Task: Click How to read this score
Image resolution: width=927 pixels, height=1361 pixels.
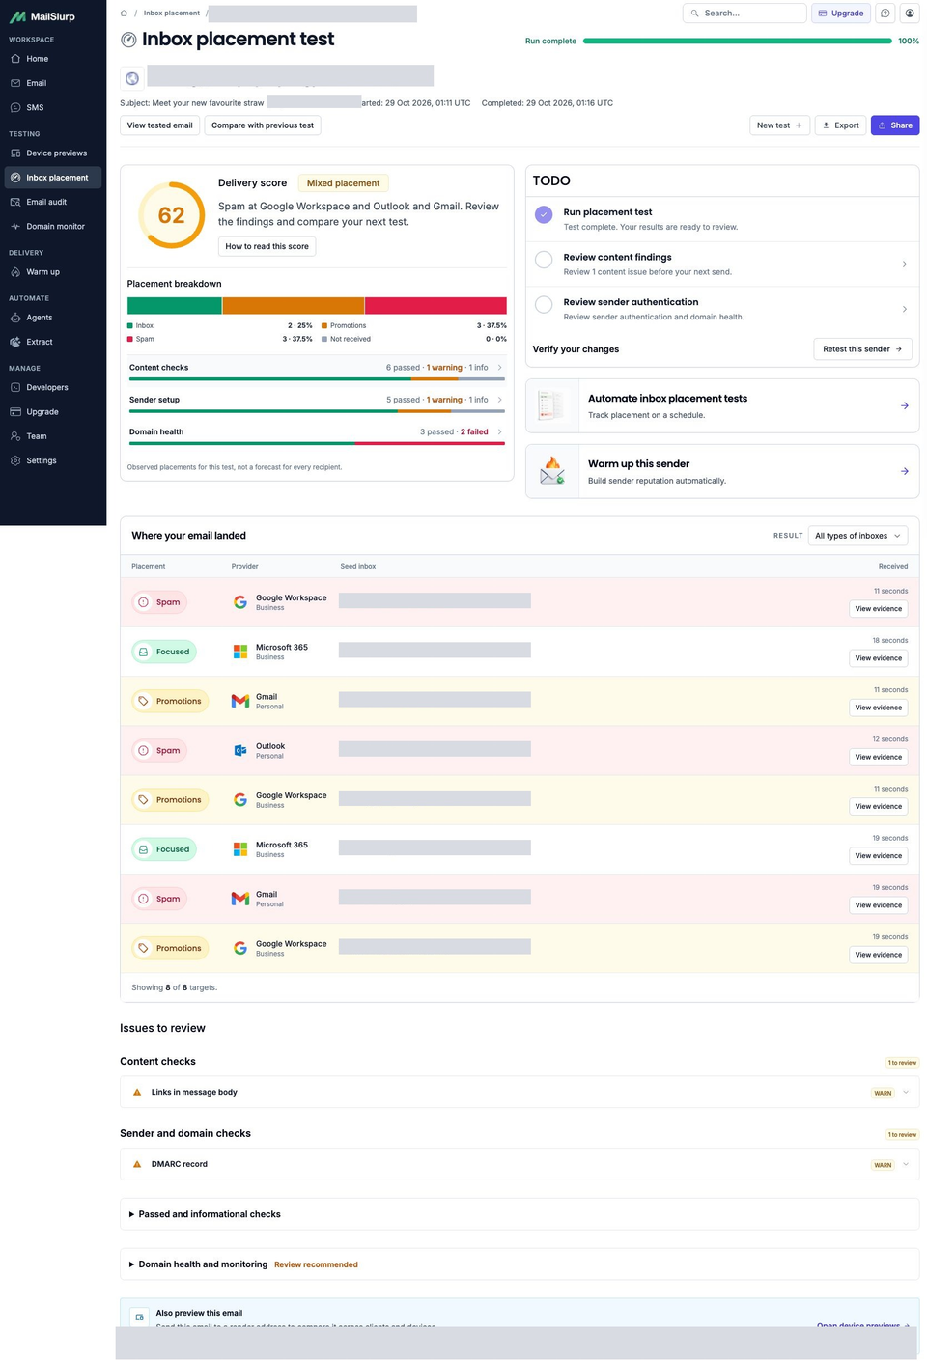Action: pyautogui.click(x=267, y=246)
